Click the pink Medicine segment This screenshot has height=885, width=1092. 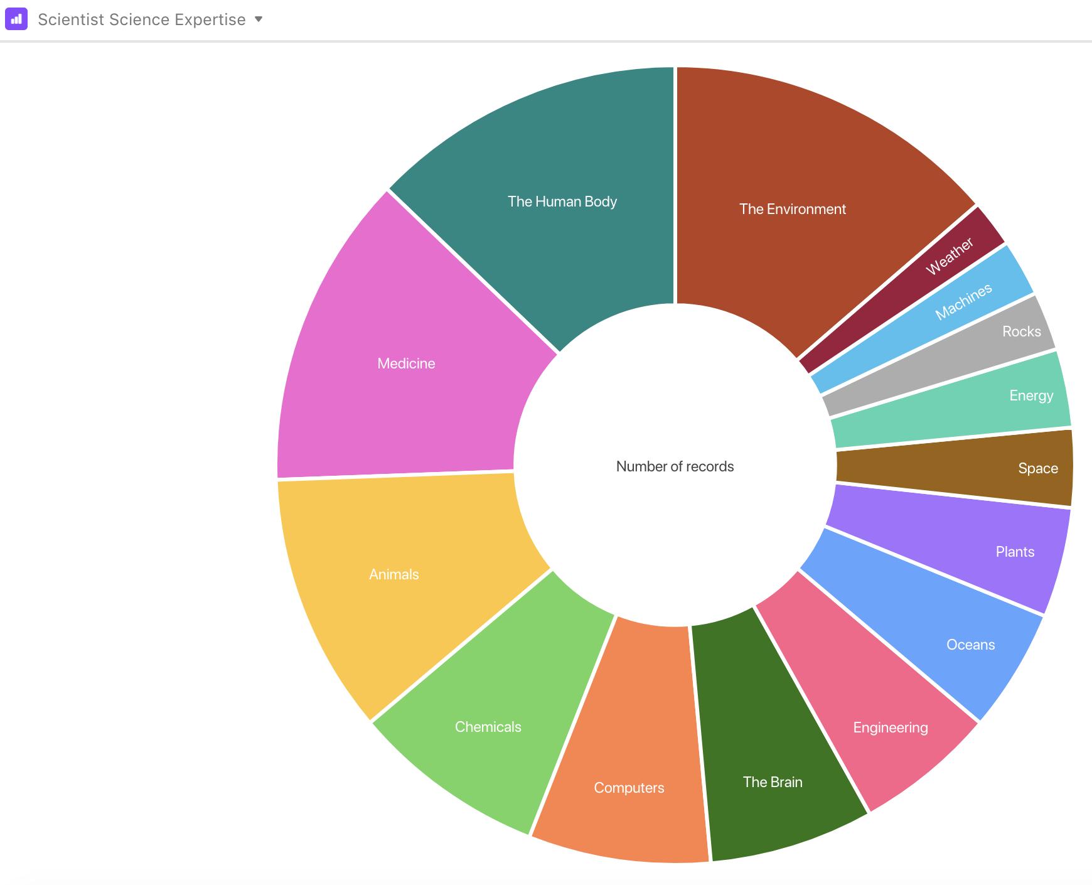tap(406, 363)
